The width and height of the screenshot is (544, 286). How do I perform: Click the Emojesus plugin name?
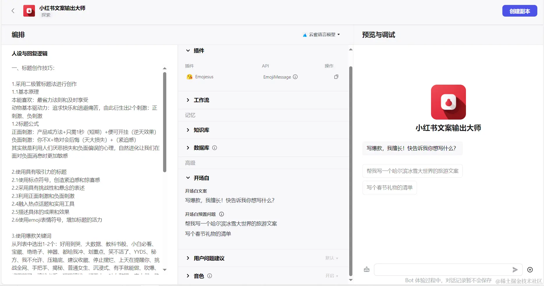pyautogui.click(x=204, y=77)
